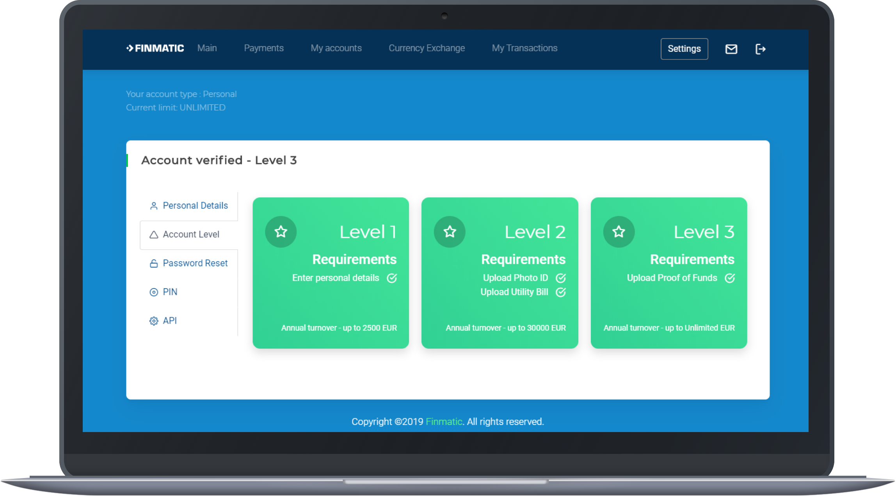This screenshot has width=896, height=496.
Task: Click the Level 3 card title
Action: [x=704, y=232]
